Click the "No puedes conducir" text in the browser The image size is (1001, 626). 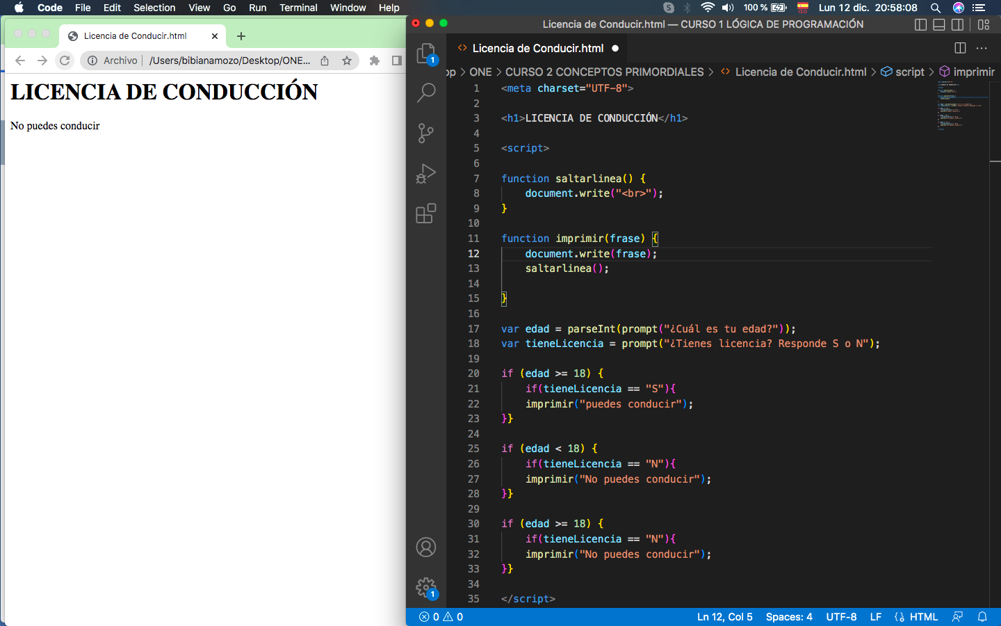click(55, 126)
